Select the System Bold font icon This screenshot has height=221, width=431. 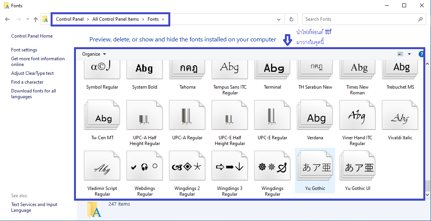[145, 70]
